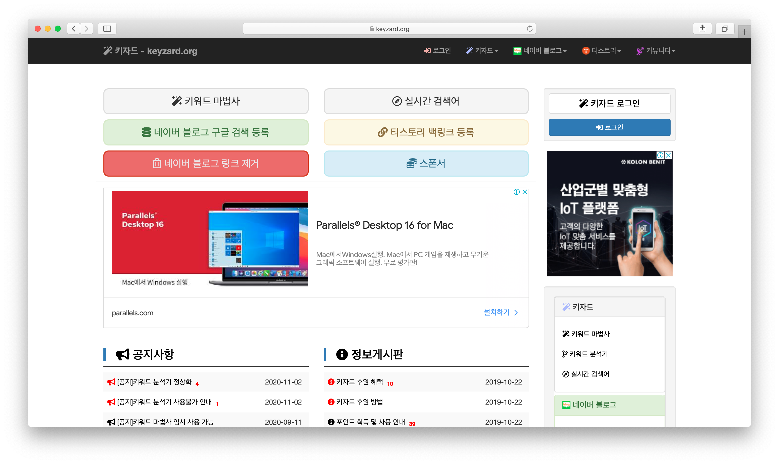Show all tabs overview icon
Image resolution: width=779 pixels, height=464 pixels.
point(725,29)
